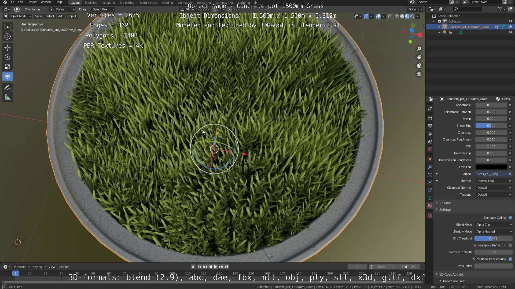Image resolution: width=515 pixels, height=289 pixels.
Task: Select the Rotate tool
Action: click(x=8, y=57)
